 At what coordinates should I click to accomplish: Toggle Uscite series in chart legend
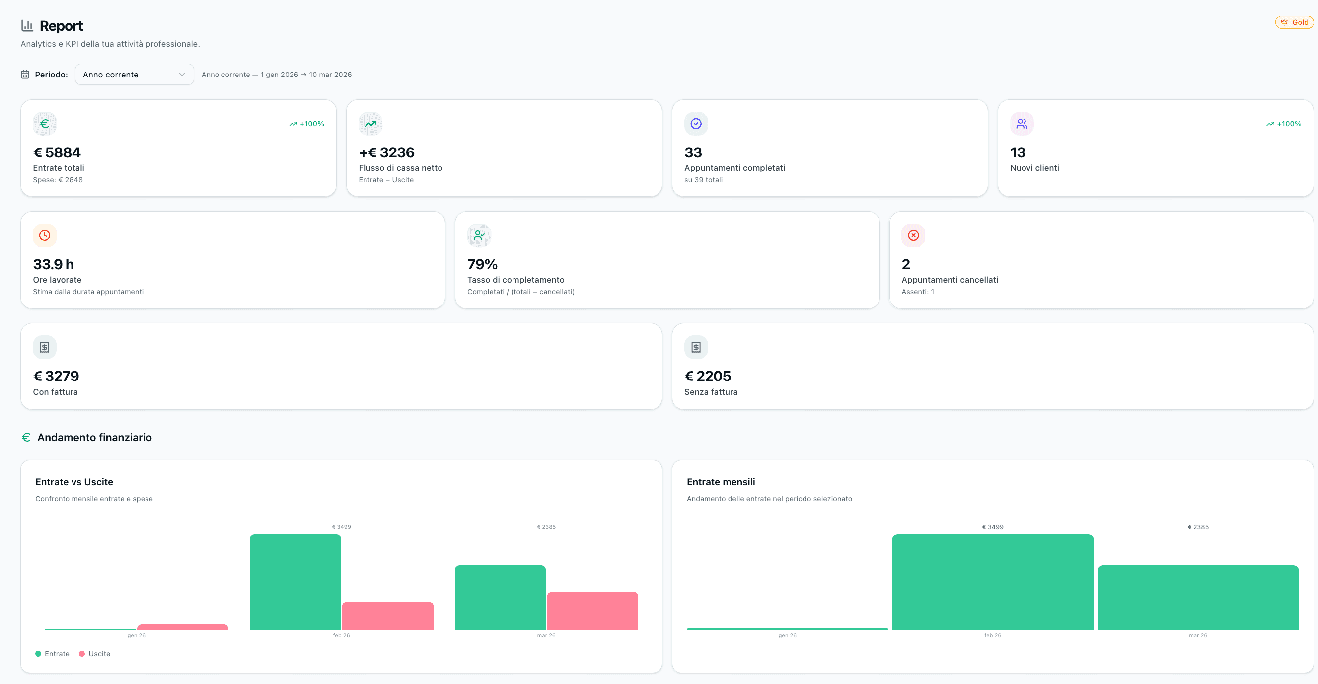pyautogui.click(x=95, y=654)
